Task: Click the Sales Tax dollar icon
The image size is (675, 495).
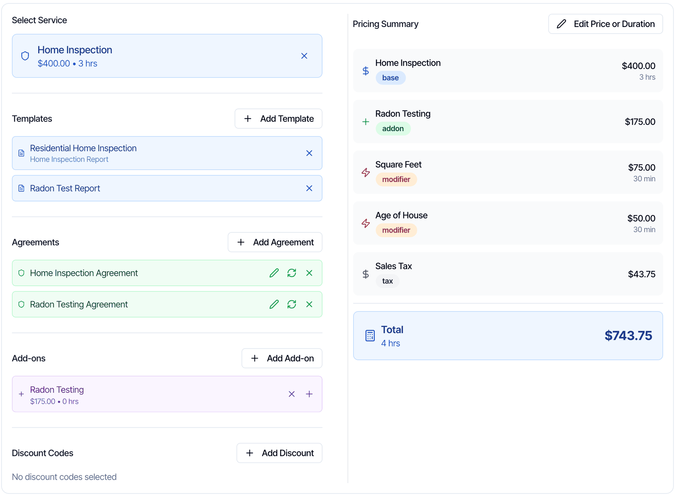Action: click(x=366, y=274)
